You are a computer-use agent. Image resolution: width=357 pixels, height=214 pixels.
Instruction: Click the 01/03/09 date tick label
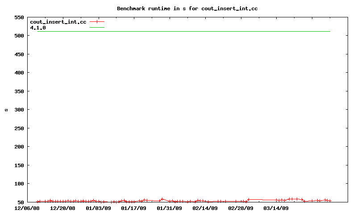(99, 208)
